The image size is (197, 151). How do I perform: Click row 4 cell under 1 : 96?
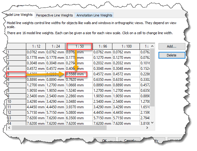point(103,69)
